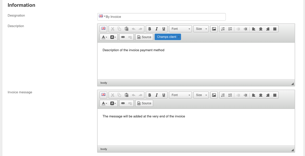Increase indent in the Description editor

(245, 29)
